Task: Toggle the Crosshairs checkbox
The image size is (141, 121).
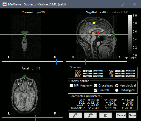Action: (96, 85)
